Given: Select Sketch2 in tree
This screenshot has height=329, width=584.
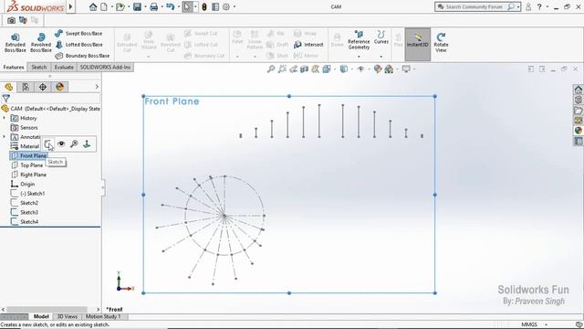Looking at the screenshot, I should (25, 203).
